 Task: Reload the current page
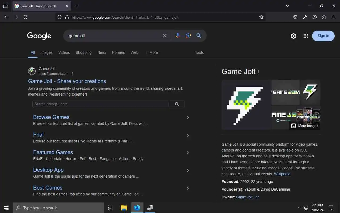click(25, 17)
